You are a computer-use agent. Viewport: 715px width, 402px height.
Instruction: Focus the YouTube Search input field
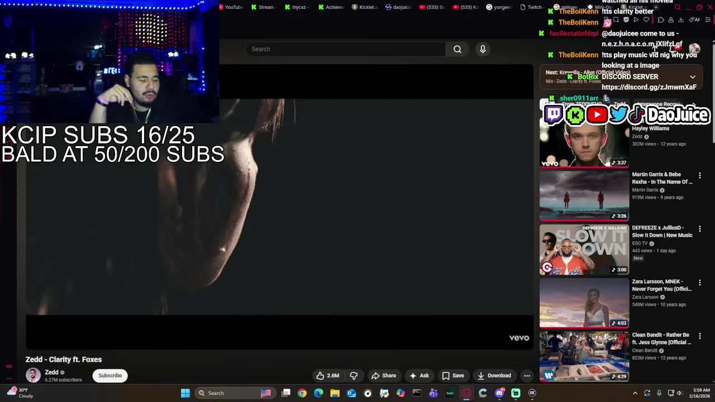click(x=346, y=49)
